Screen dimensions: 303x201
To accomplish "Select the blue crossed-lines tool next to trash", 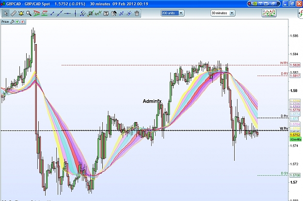I will tap(129, 14).
